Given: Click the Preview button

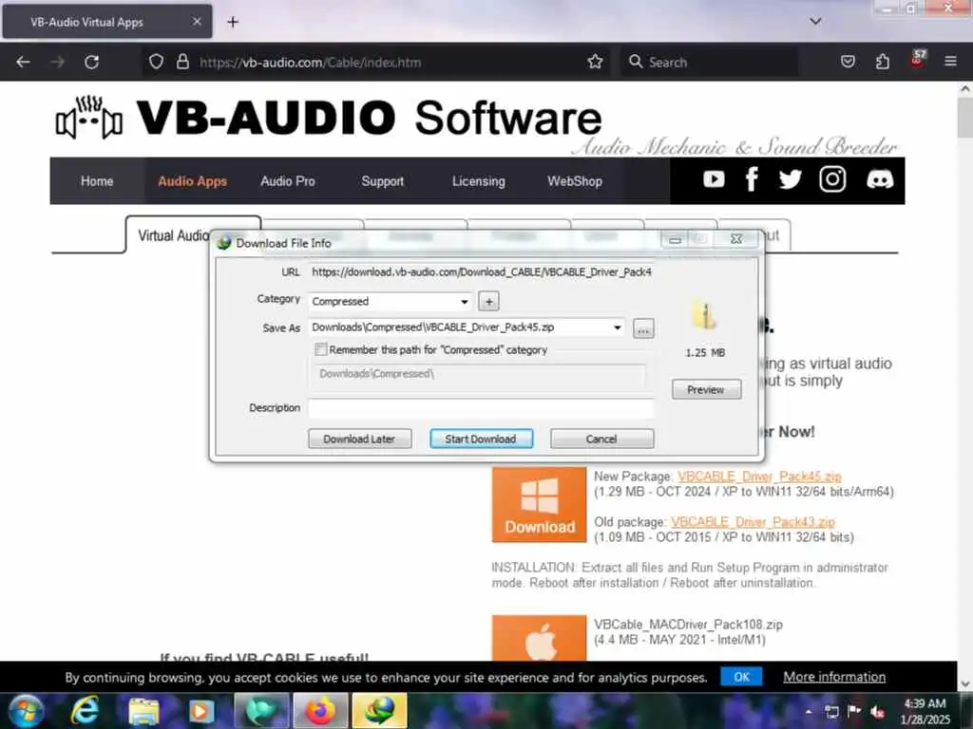Looking at the screenshot, I should 706,389.
